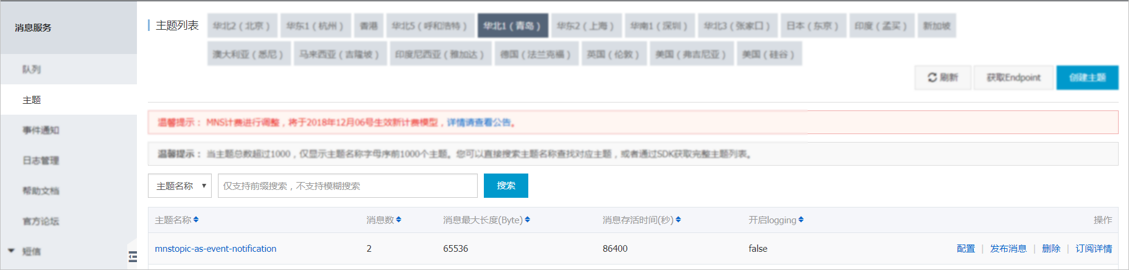Select region 德国（法兰克福）
The image size is (1129, 270).
click(x=536, y=54)
